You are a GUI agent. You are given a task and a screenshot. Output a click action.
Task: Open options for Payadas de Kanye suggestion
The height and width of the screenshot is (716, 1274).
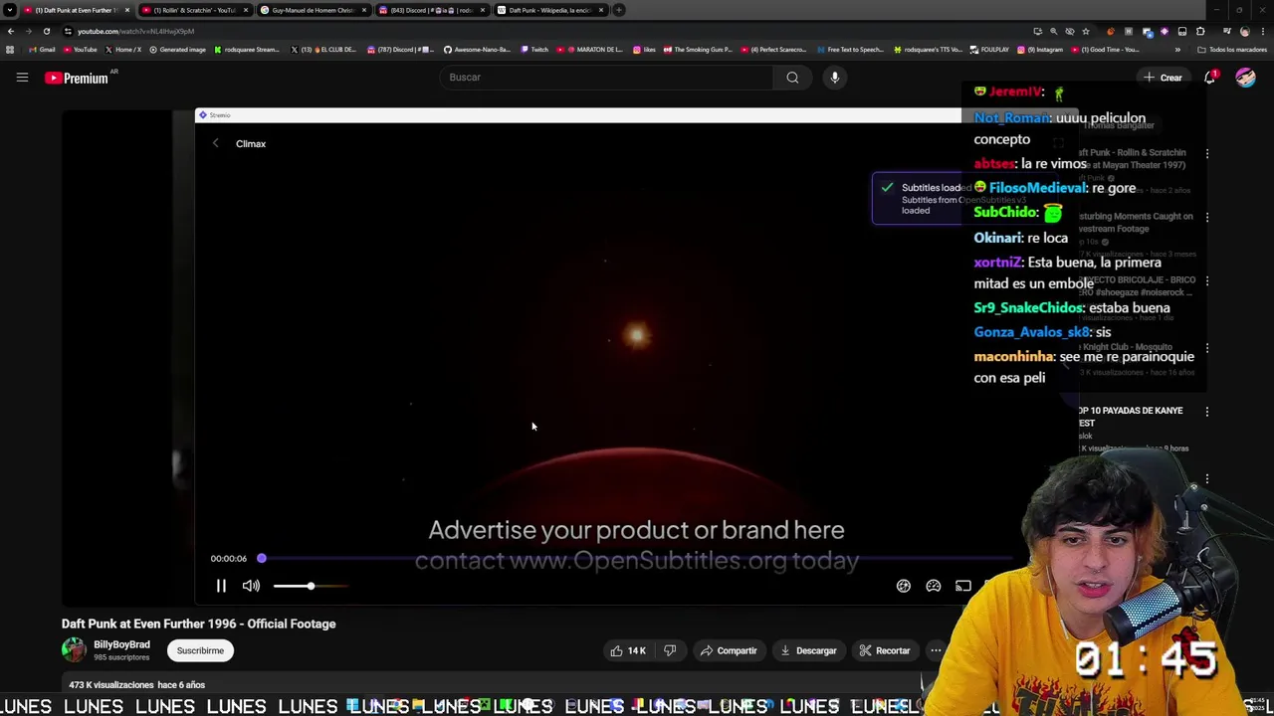pos(1207,412)
